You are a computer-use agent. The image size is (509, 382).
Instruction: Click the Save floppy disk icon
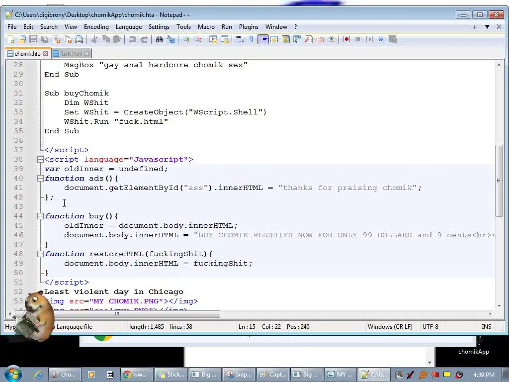pyautogui.click(x=33, y=40)
